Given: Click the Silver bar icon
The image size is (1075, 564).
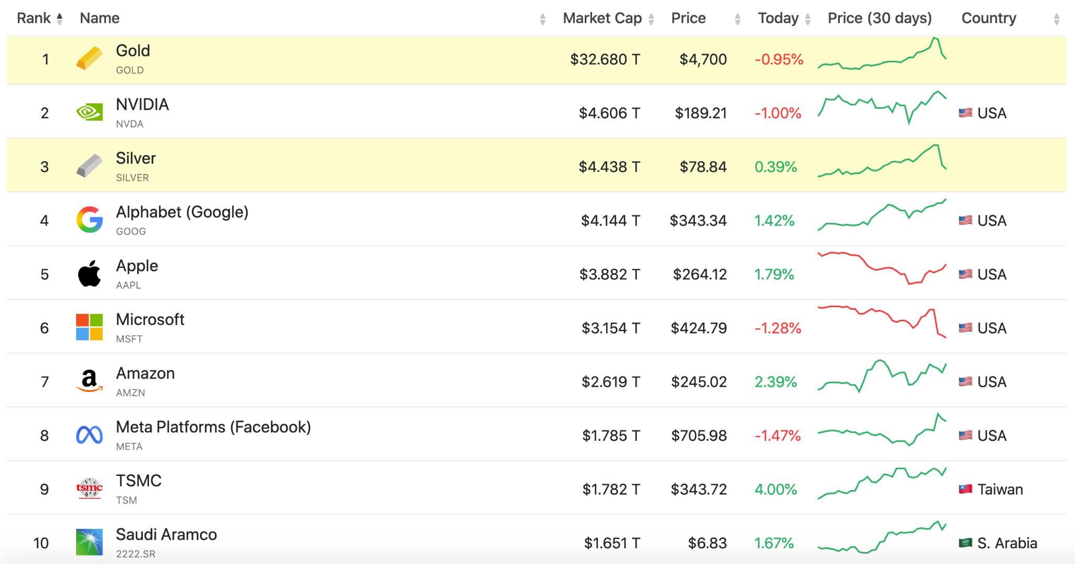Looking at the screenshot, I should point(89,166).
